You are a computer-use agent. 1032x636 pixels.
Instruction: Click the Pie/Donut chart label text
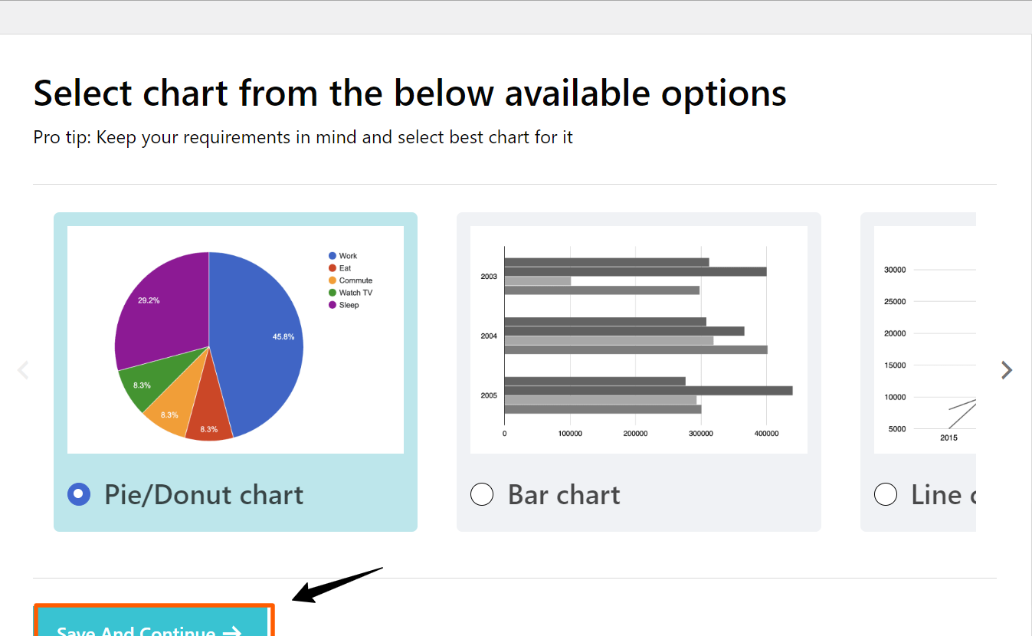click(203, 494)
